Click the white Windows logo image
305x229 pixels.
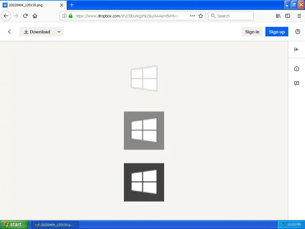pos(144,78)
